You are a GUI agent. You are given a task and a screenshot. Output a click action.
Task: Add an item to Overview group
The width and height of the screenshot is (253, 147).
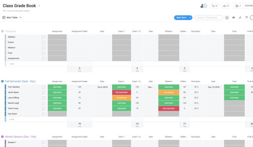(x=11, y=64)
